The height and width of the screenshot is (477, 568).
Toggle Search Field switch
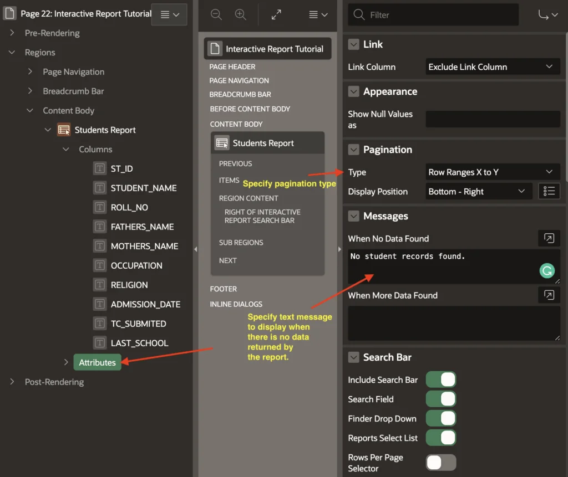pyautogui.click(x=441, y=399)
